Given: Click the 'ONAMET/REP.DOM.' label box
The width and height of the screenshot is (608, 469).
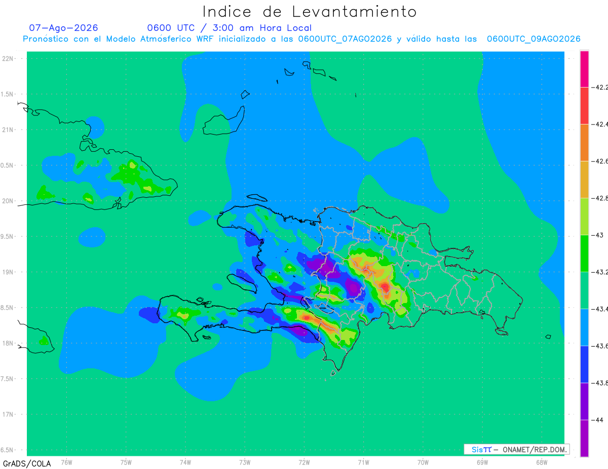Looking at the screenshot, I should point(516,449).
